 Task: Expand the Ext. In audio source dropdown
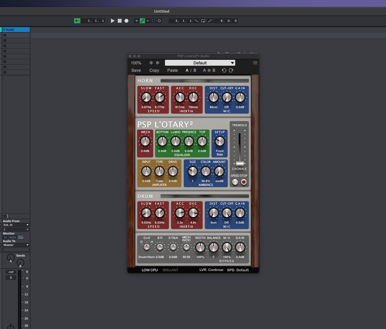point(16,225)
